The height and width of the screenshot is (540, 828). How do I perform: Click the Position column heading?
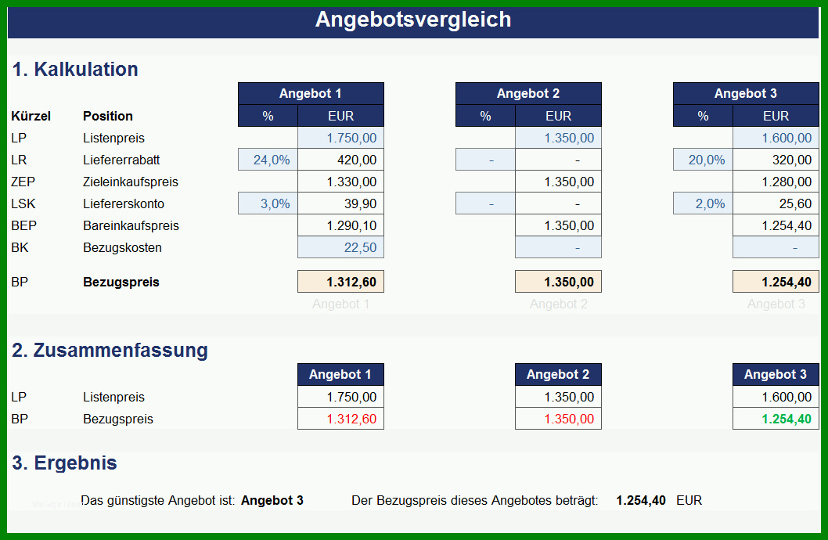[x=108, y=116]
